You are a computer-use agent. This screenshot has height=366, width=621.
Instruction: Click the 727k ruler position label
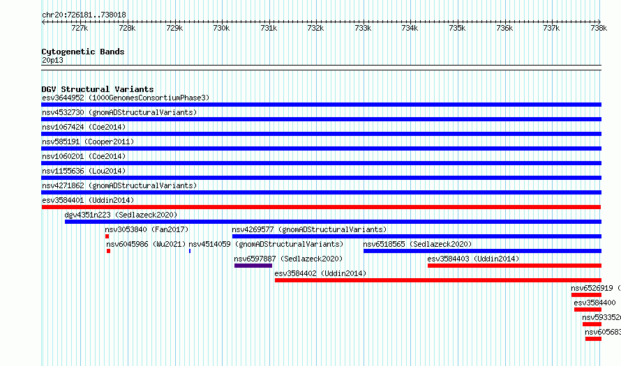click(x=80, y=29)
